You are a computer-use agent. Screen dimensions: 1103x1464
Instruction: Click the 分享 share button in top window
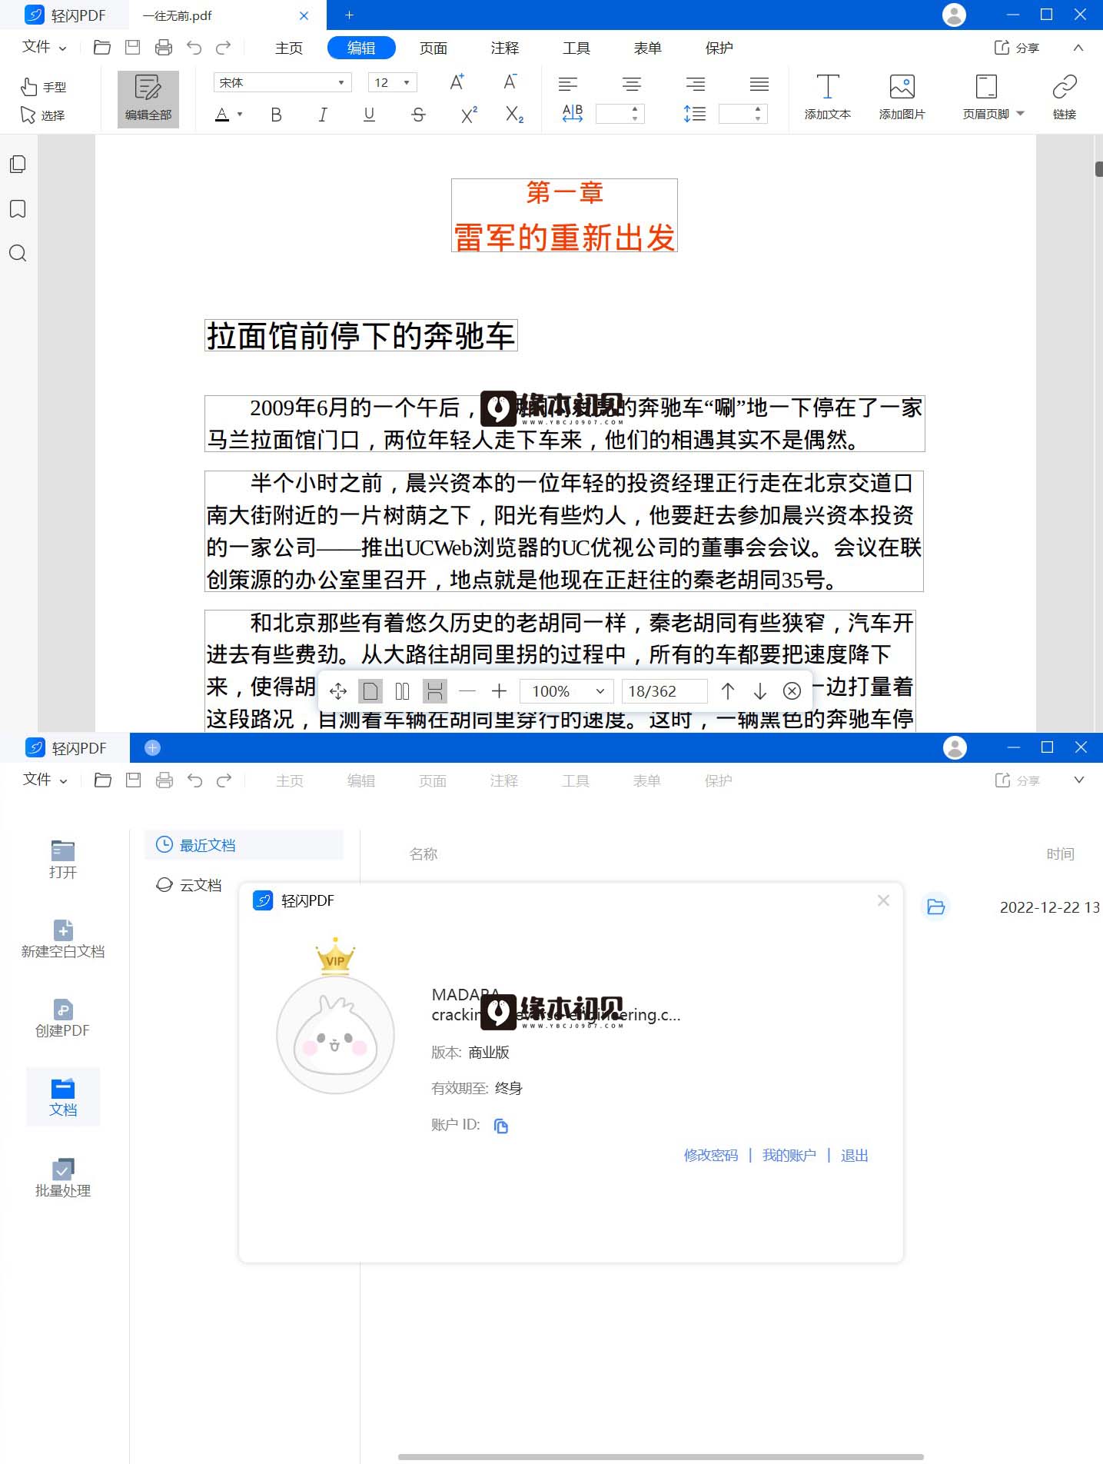click(1016, 48)
